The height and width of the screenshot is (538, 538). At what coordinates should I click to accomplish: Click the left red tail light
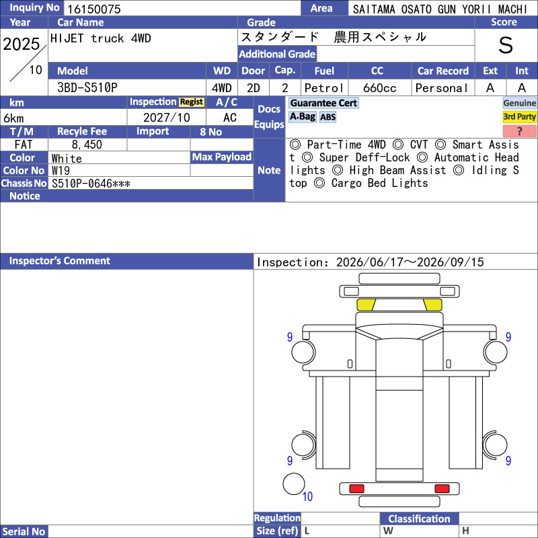coord(356,488)
